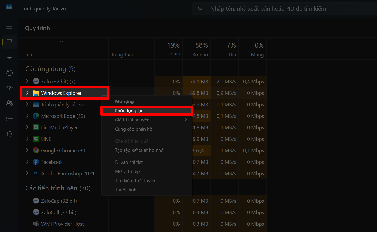Expand the Zalo (32 bit) process group

point(27,81)
